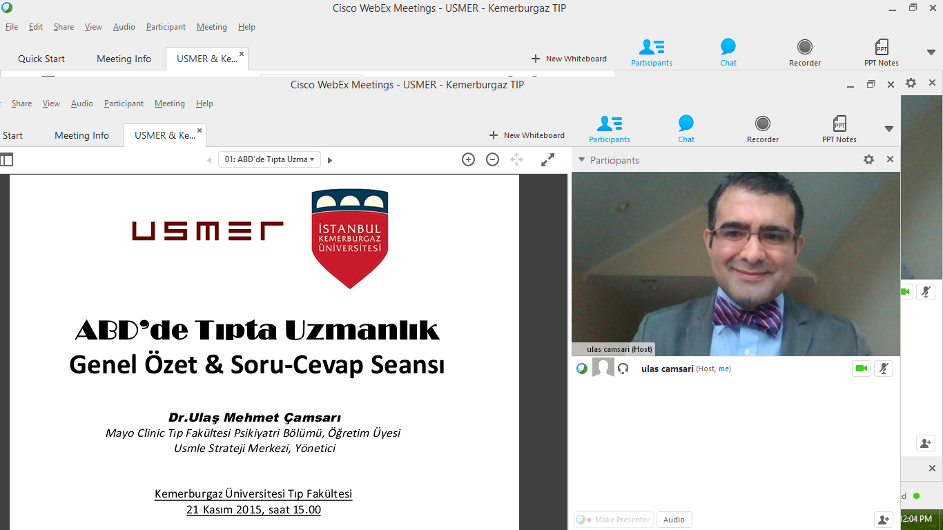The image size is (943, 530).
Task: Collapse the Participants panel header triangle
Action: tap(581, 160)
